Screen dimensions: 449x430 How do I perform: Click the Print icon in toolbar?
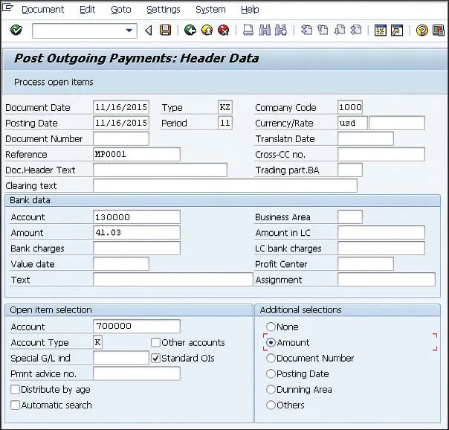click(248, 31)
